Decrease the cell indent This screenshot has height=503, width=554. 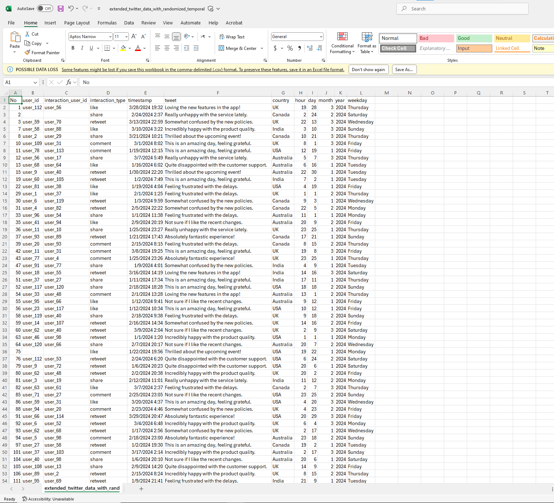187,48
